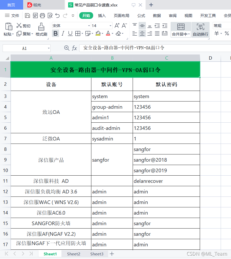This screenshot has height=259, width=231.
Task: Expand the font color dropdown arrow
Action: (113, 34)
